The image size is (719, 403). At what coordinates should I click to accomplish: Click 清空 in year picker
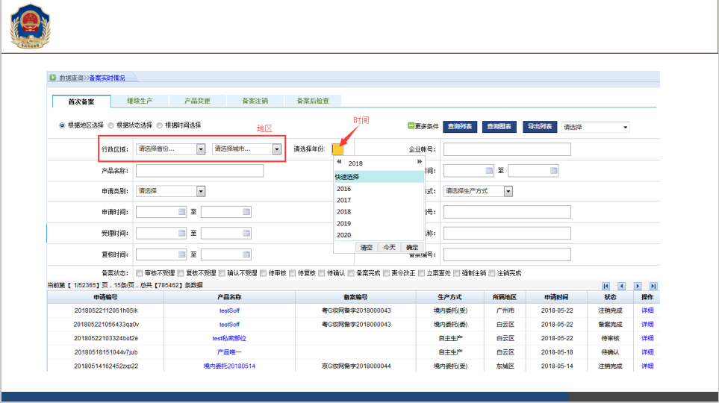coord(367,247)
